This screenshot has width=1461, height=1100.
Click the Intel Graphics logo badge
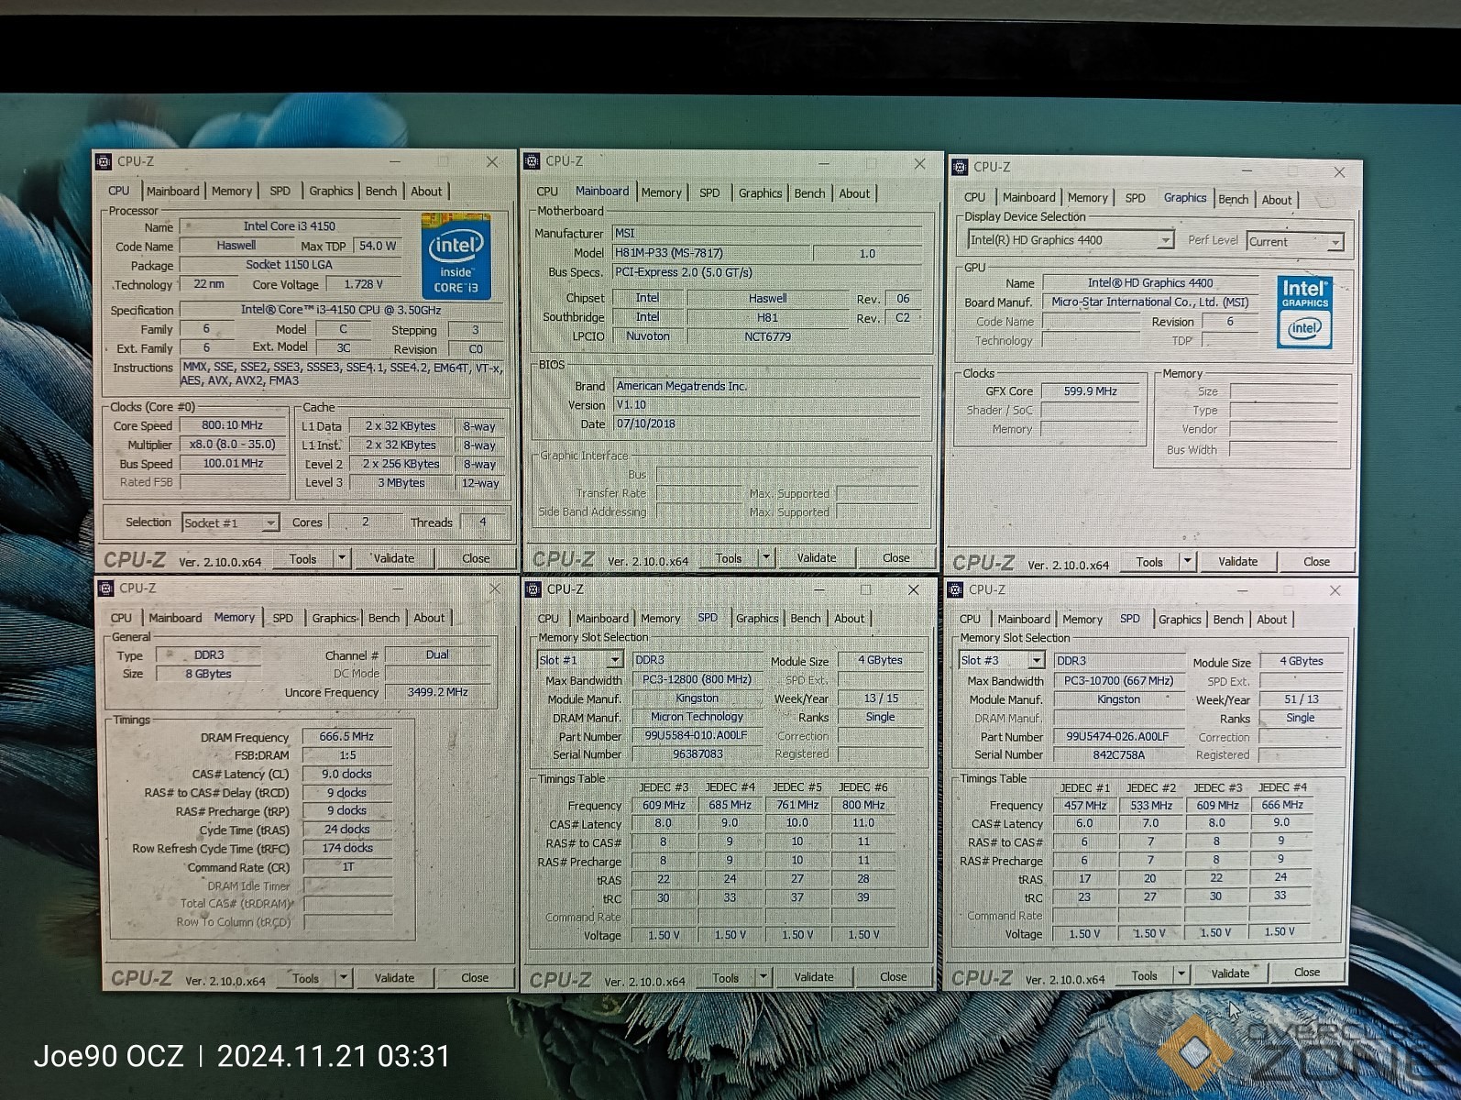coord(1304,313)
